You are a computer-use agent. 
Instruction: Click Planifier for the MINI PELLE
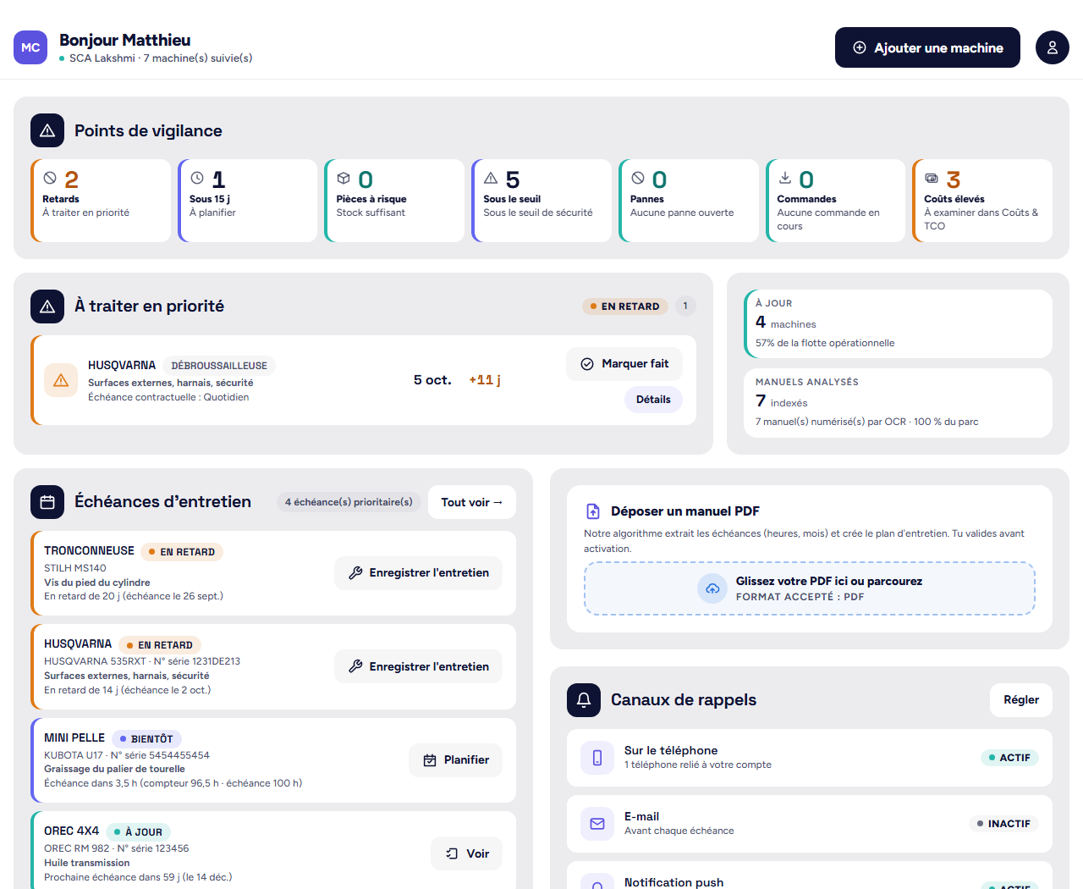tap(455, 760)
